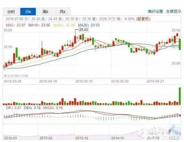Click the large green volume bar at right
The height and width of the screenshot is (142, 184).
[x=180, y=96]
